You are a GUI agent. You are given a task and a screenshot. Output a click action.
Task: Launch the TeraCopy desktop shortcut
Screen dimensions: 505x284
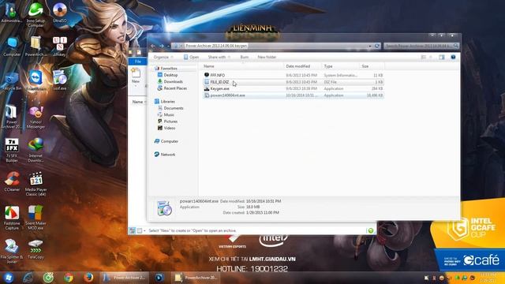36,250
